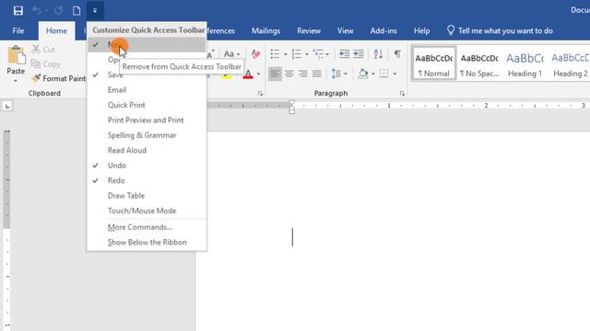Open Line and Paragraph Spacing dropdown
This screenshot has width=590, height=331.
tap(339, 74)
